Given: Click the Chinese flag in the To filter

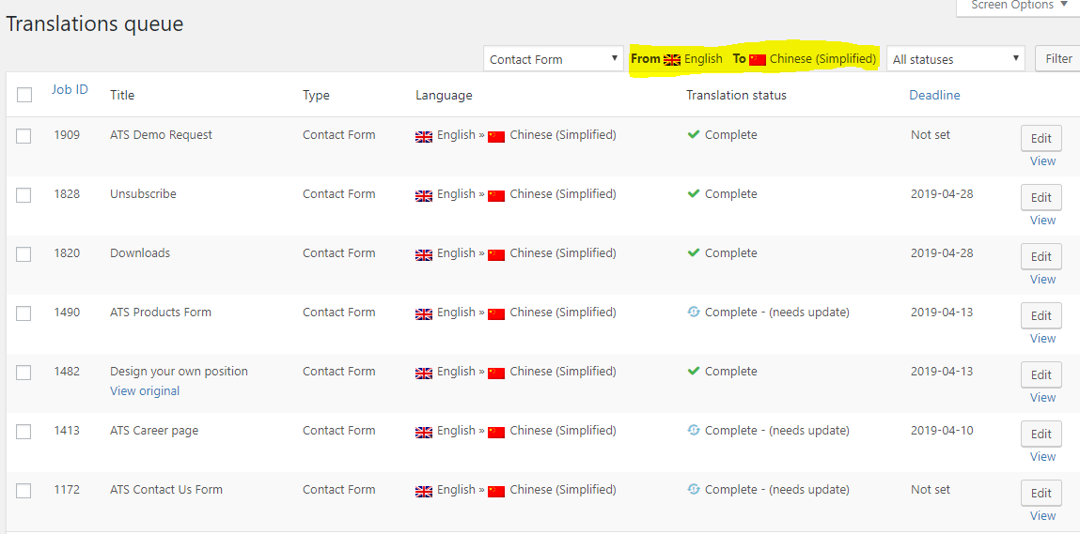Looking at the screenshot, I should pos(758,59).
